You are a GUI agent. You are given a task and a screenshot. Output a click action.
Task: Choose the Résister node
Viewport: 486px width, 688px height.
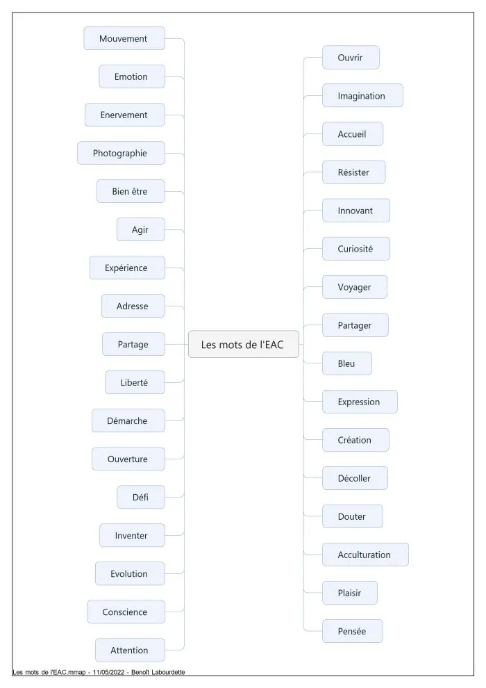[x=354, y=172]
